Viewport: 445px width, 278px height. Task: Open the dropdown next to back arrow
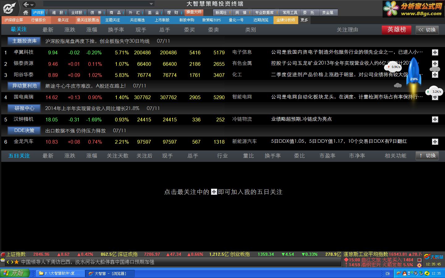(32, 5)
